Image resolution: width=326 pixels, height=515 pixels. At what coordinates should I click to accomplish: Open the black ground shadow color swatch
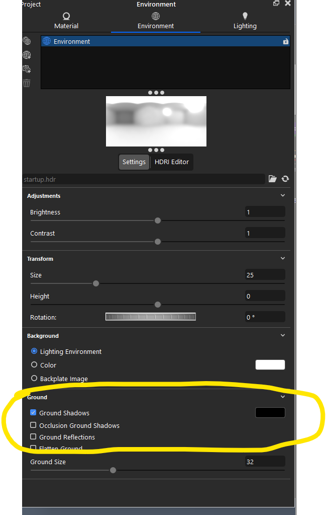(x=270, y=412)
